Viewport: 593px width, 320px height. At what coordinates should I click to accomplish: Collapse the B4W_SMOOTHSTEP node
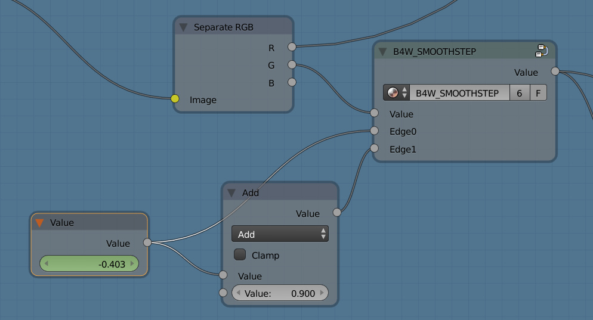click(x=382, y=52)
